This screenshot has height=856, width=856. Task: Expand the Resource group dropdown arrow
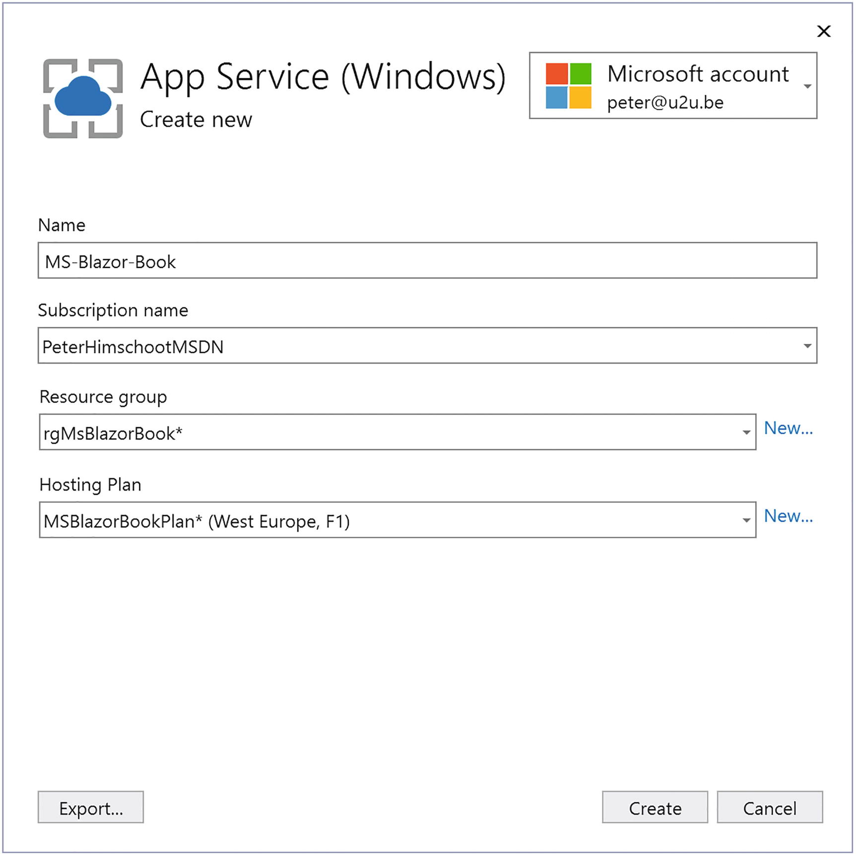pyautogui.click(x=746, y=433)
